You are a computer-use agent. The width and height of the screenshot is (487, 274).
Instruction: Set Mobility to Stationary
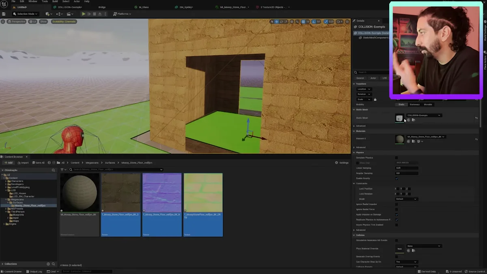[x=414, y=105]
